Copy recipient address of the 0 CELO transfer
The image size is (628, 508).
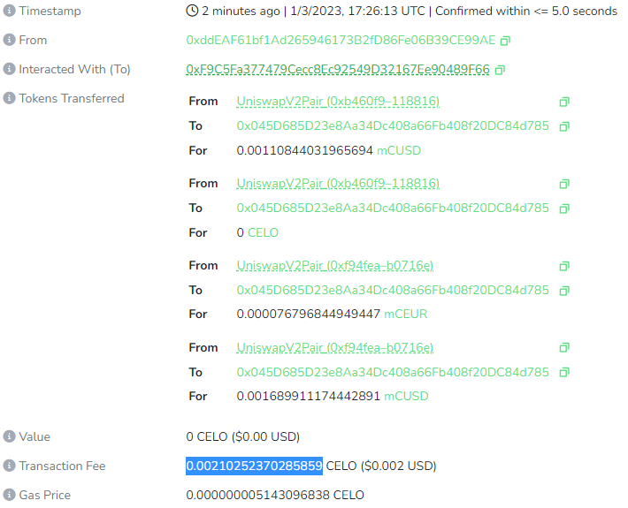[564, 209]
